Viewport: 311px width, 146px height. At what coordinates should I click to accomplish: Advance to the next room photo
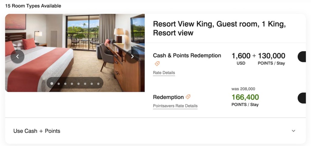click(x=132, y=57)
